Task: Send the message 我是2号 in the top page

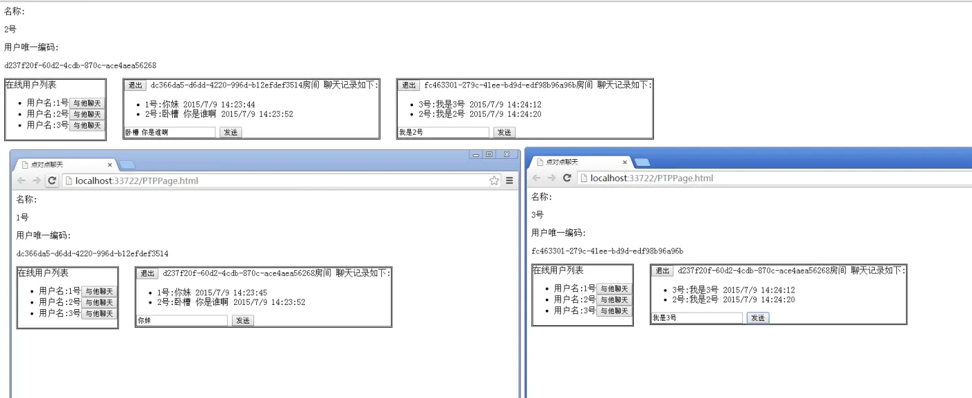Action: click(x=504, y=132)
